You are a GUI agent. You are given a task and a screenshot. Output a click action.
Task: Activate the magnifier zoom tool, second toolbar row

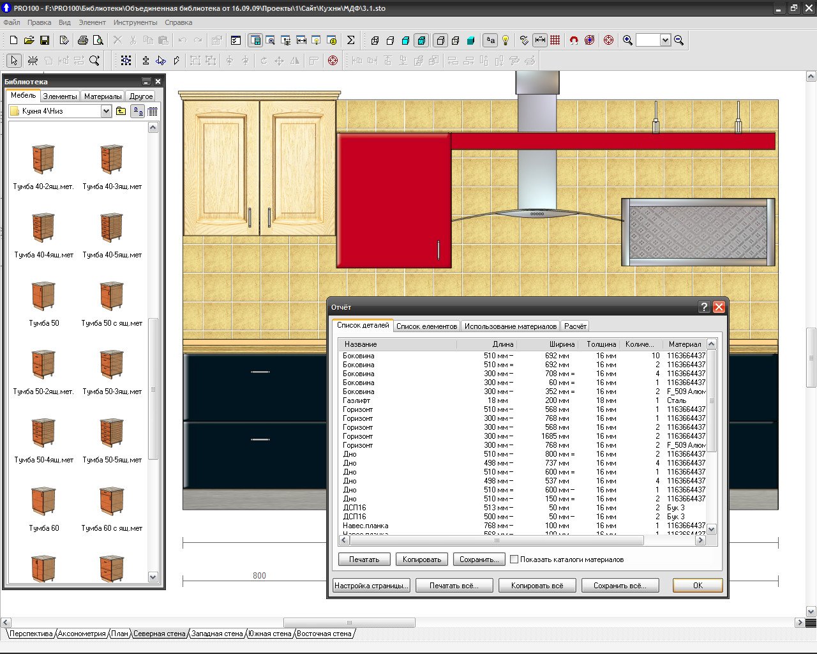click(94, 61)
